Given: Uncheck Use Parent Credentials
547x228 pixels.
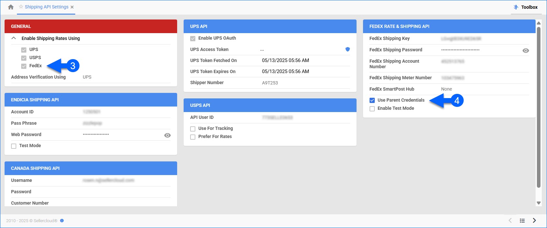Looking at the screenshot, I should [372, 100].
